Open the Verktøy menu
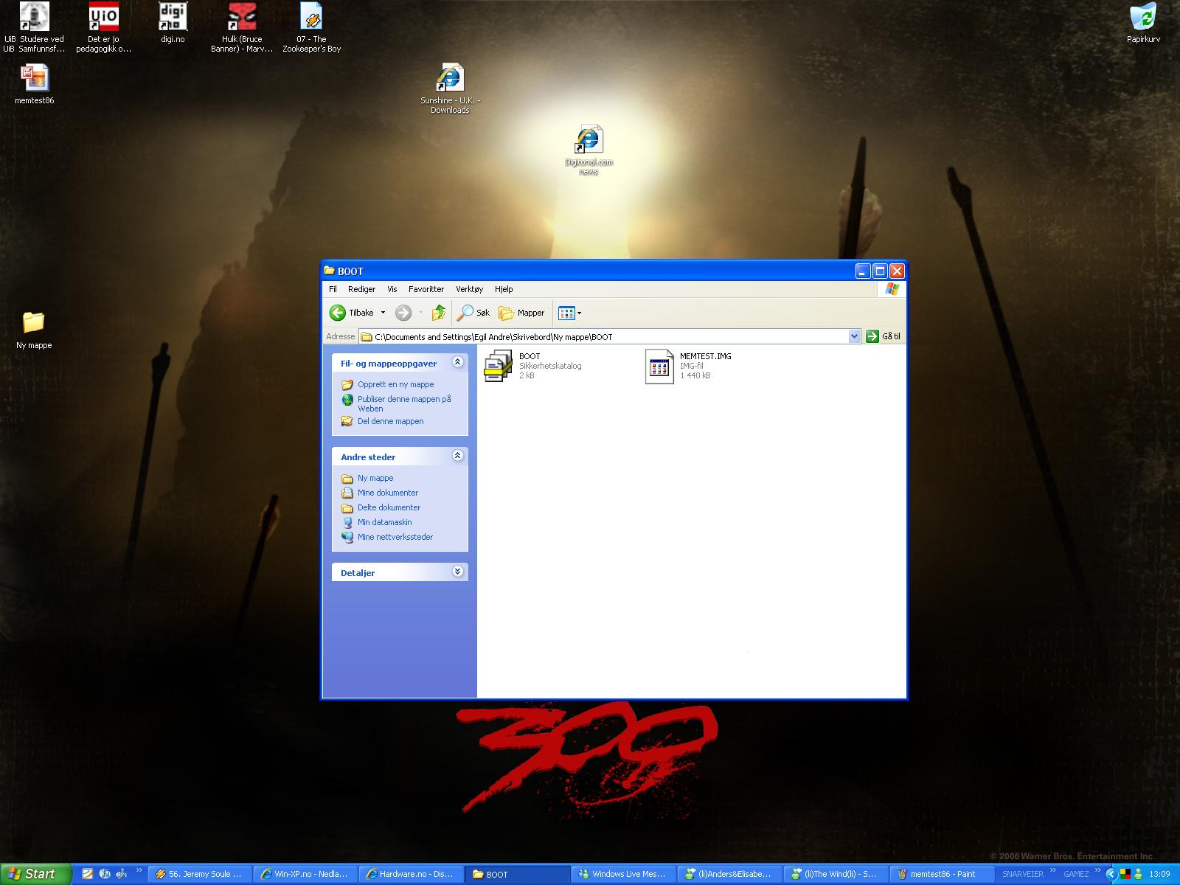The image size is (1180, 885). coord(469,289)
